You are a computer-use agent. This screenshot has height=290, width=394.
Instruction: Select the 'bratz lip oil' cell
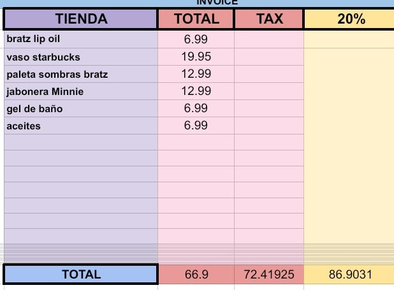tap(80, 40)
